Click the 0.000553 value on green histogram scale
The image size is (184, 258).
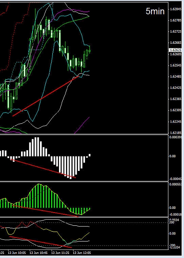[x=176, y=184]
